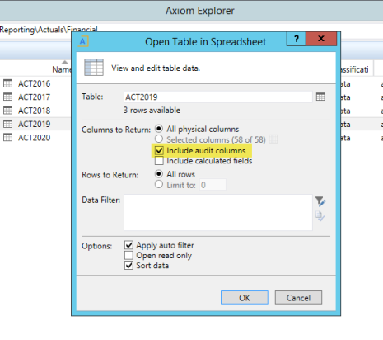Enable Include calculated fields checkbox

[x=159, y=161]
